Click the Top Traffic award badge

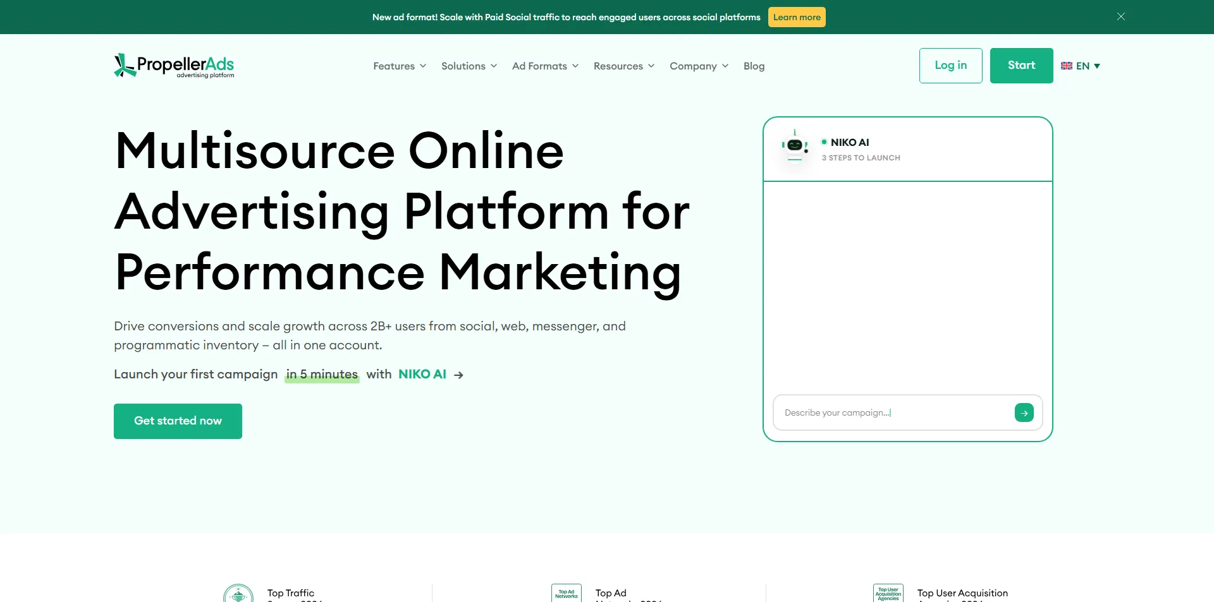(238, 593)
